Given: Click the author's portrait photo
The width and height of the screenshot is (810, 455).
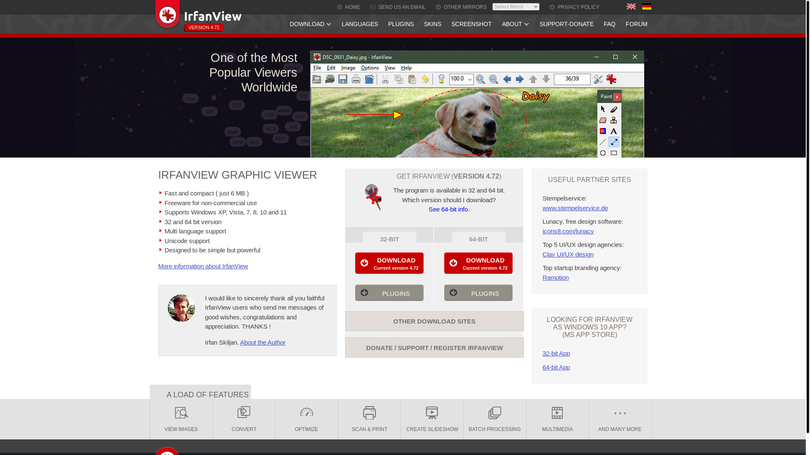Looking at the screenshot, I should (181, 308).
